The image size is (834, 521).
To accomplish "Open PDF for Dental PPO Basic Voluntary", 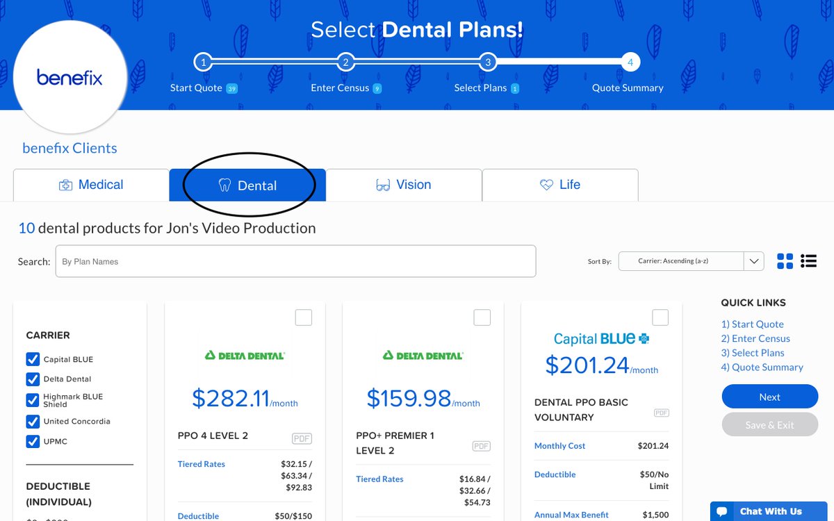I will [x=662, y=413].
